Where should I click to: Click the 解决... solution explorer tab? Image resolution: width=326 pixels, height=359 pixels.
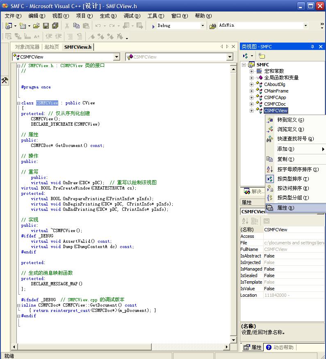(x=253, y=192)
